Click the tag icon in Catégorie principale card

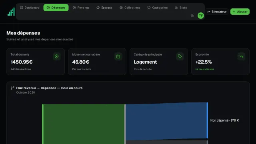click(x=180, y=56)
